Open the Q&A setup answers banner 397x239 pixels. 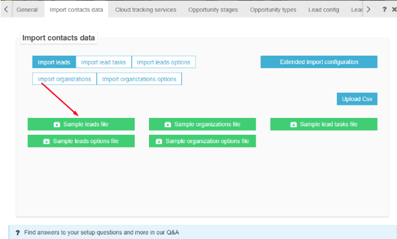pos(203,232)
